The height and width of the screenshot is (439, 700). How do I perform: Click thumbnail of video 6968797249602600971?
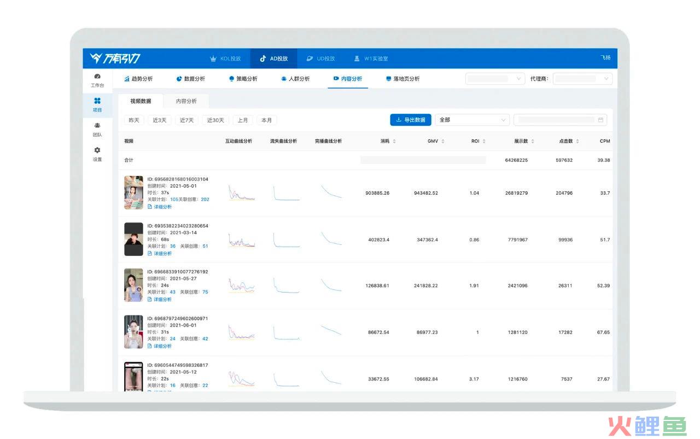[133, 332]
